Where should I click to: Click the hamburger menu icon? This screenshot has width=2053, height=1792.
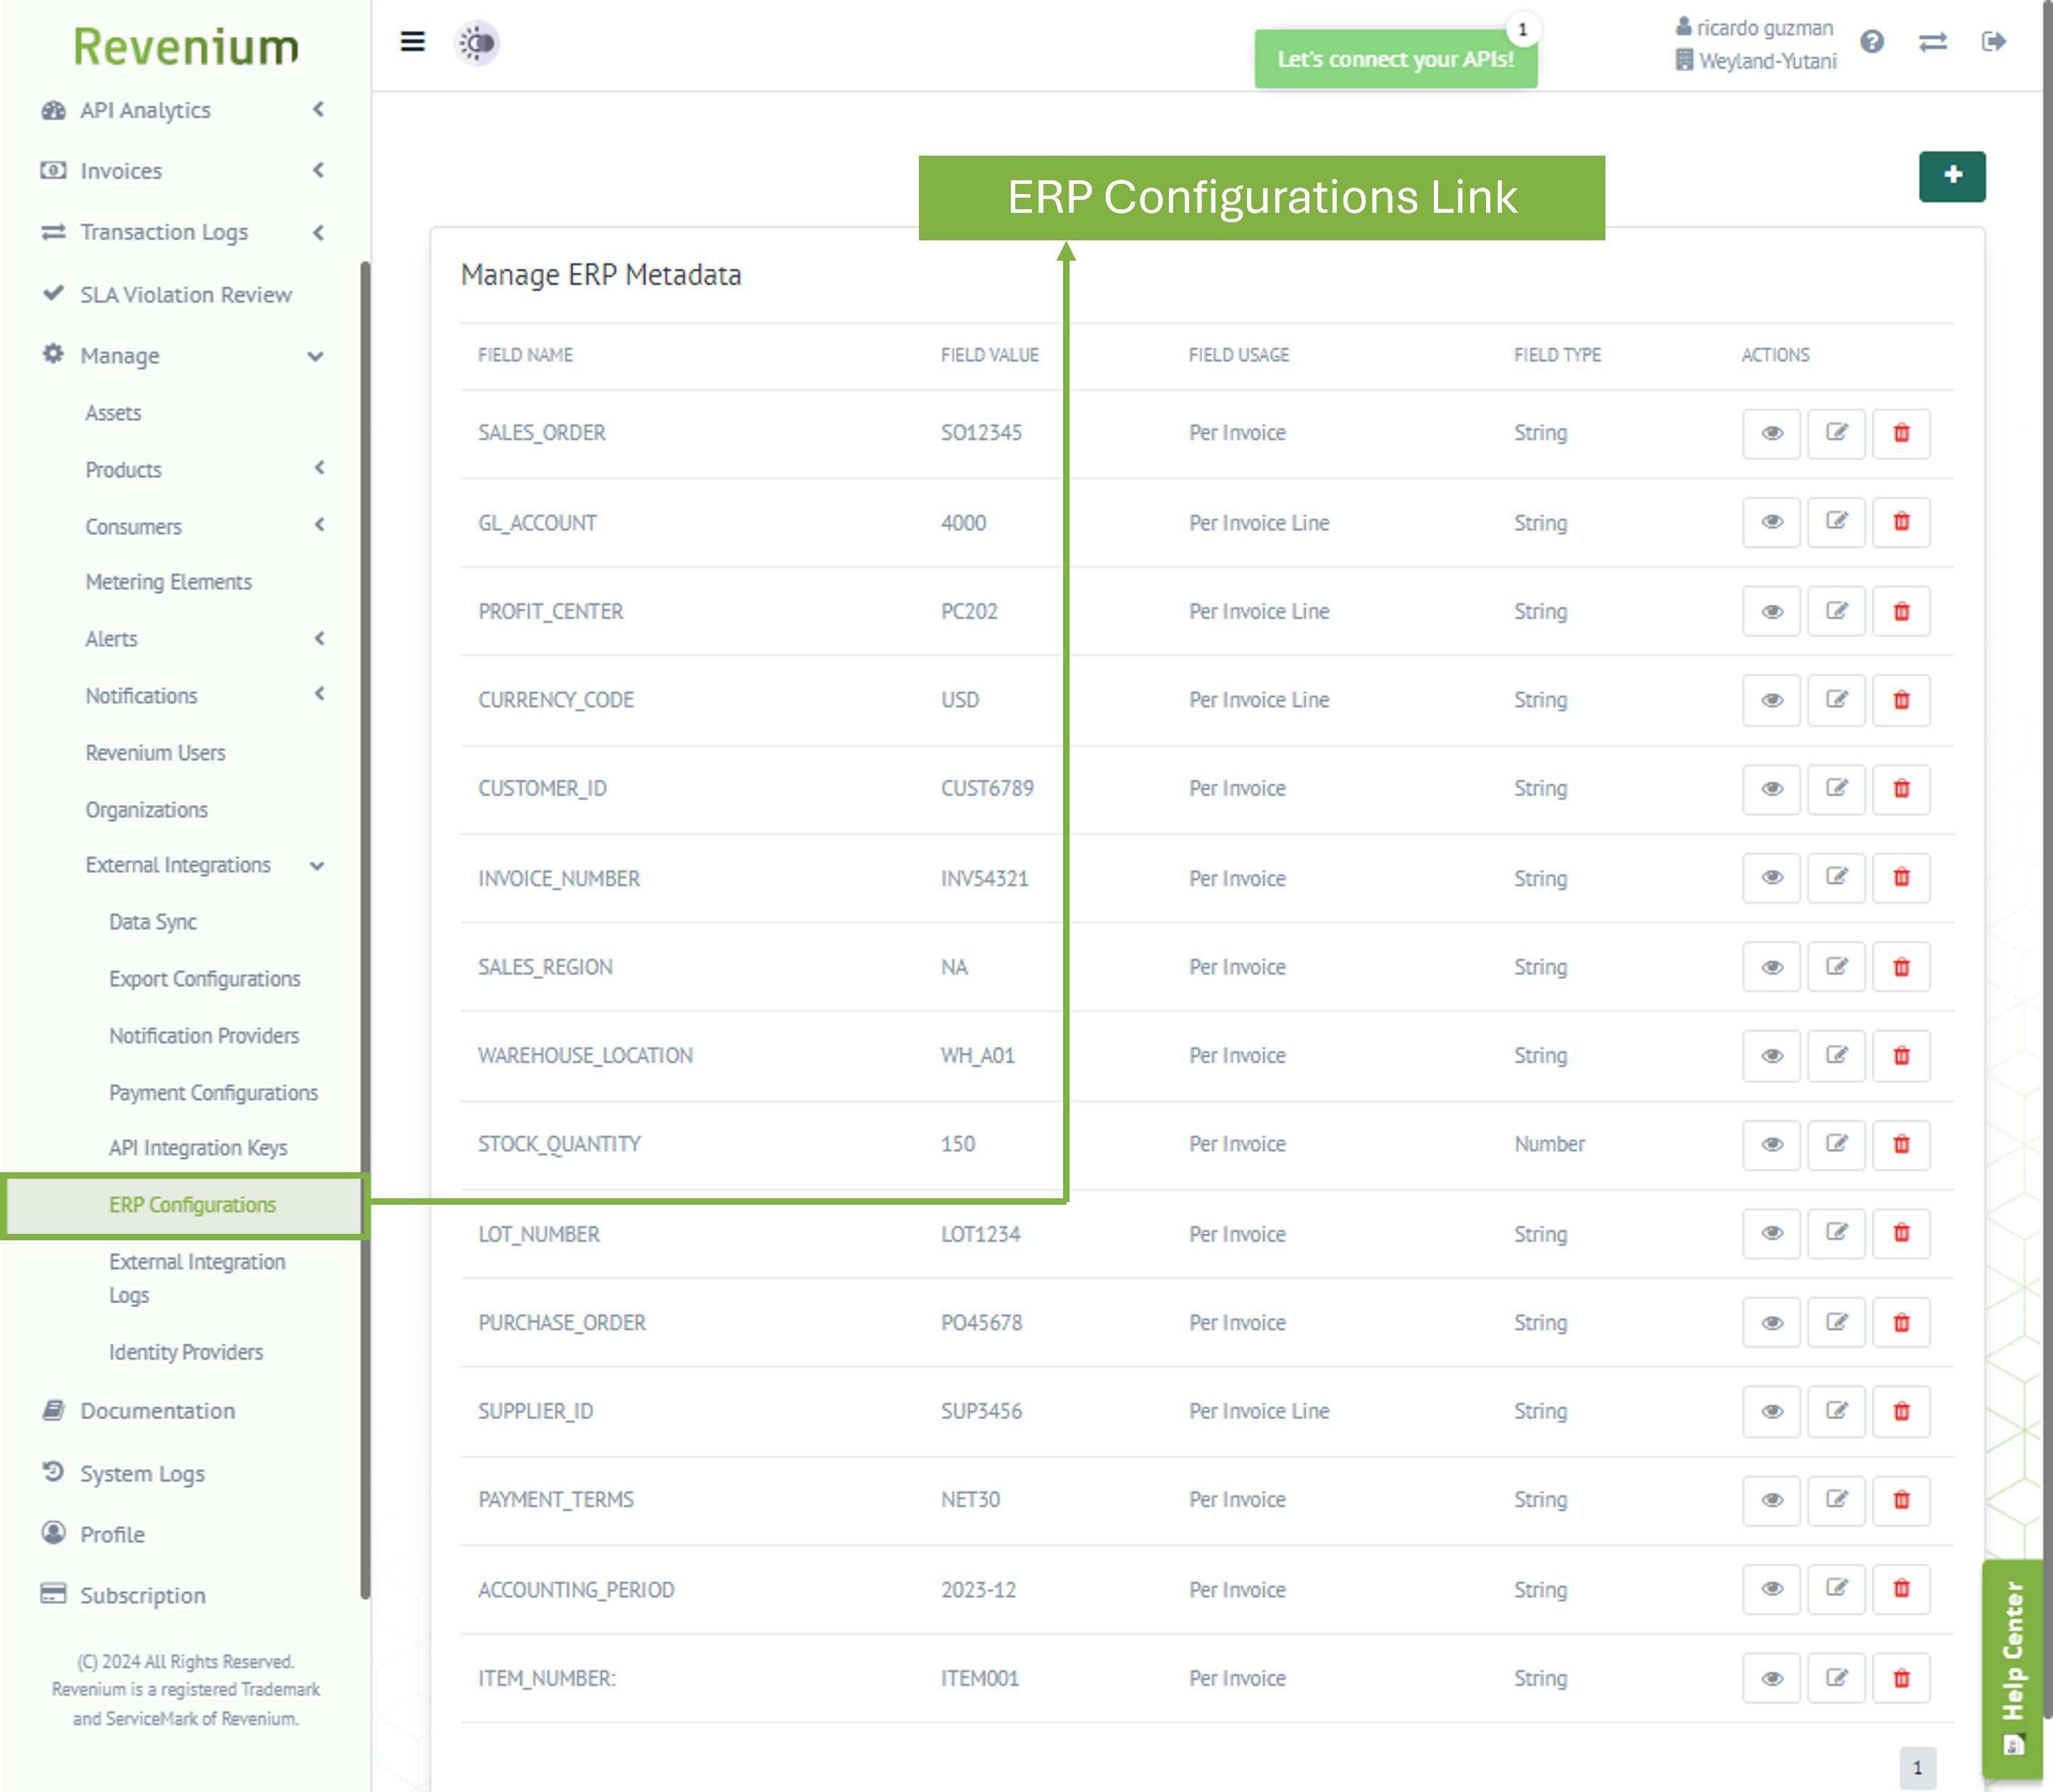click(x=412, y=42)
